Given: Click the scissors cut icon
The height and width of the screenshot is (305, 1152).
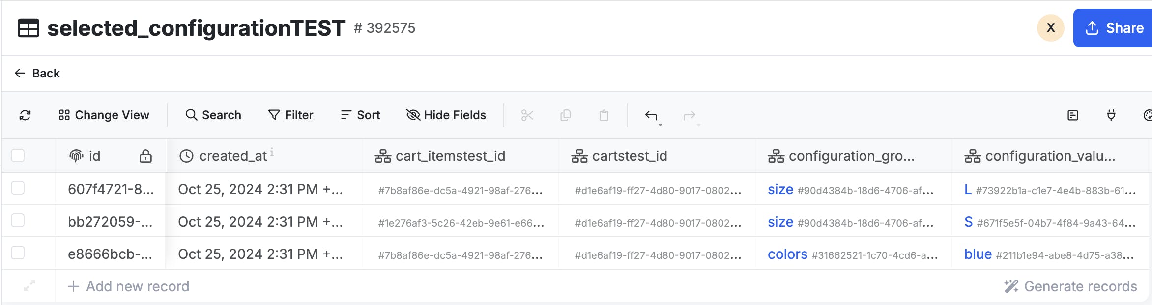Looking at the screenshot, I should [527, 115].
